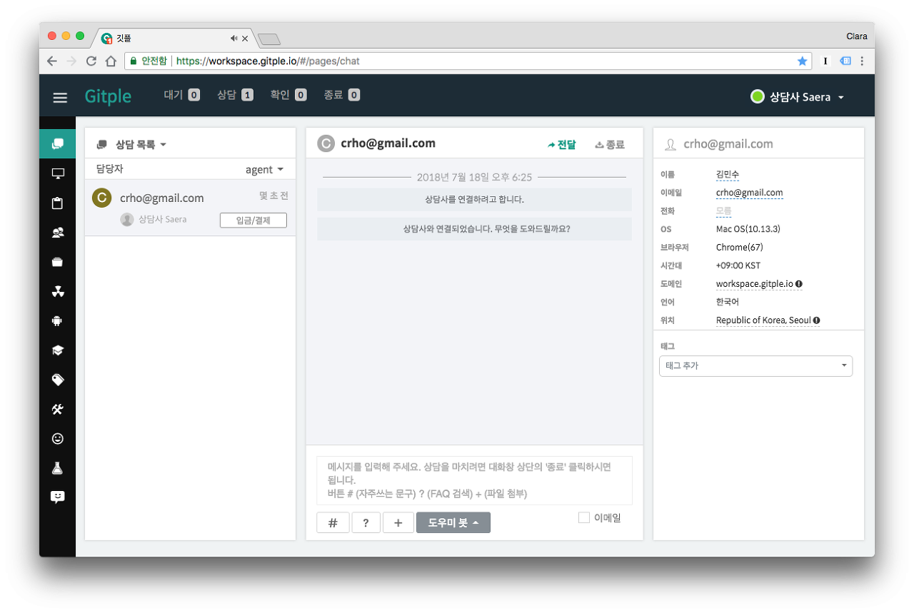Select the monitor icon in the sidebar
Screen dimensions: 914x613
click(57, 173)
